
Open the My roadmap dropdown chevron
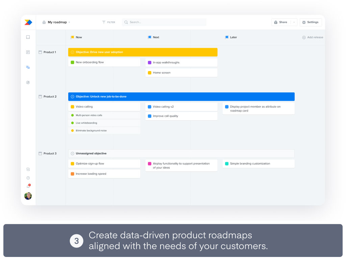69,22
